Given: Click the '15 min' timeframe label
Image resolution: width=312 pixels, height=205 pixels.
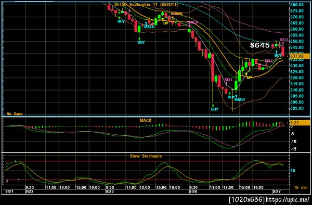Looking at the screenshot, I should (x=301, y=187).
